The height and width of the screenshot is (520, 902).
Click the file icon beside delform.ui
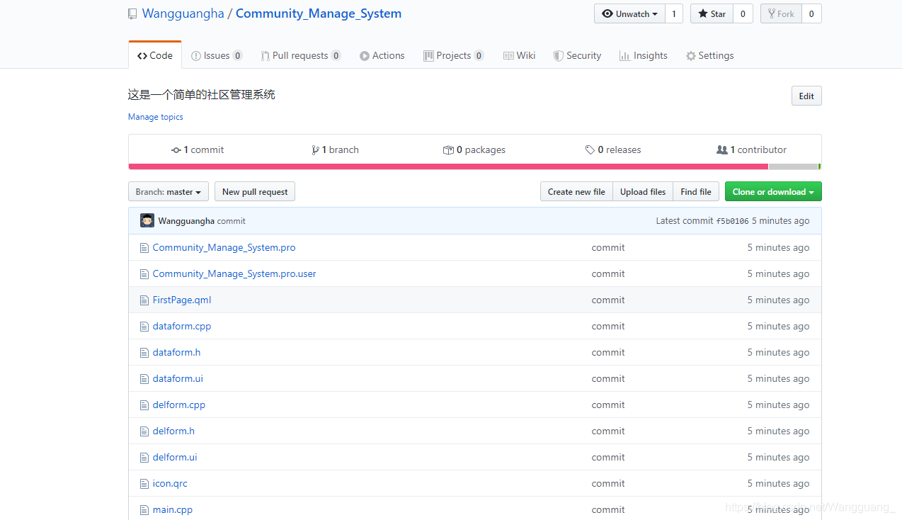tap(144, 458)
